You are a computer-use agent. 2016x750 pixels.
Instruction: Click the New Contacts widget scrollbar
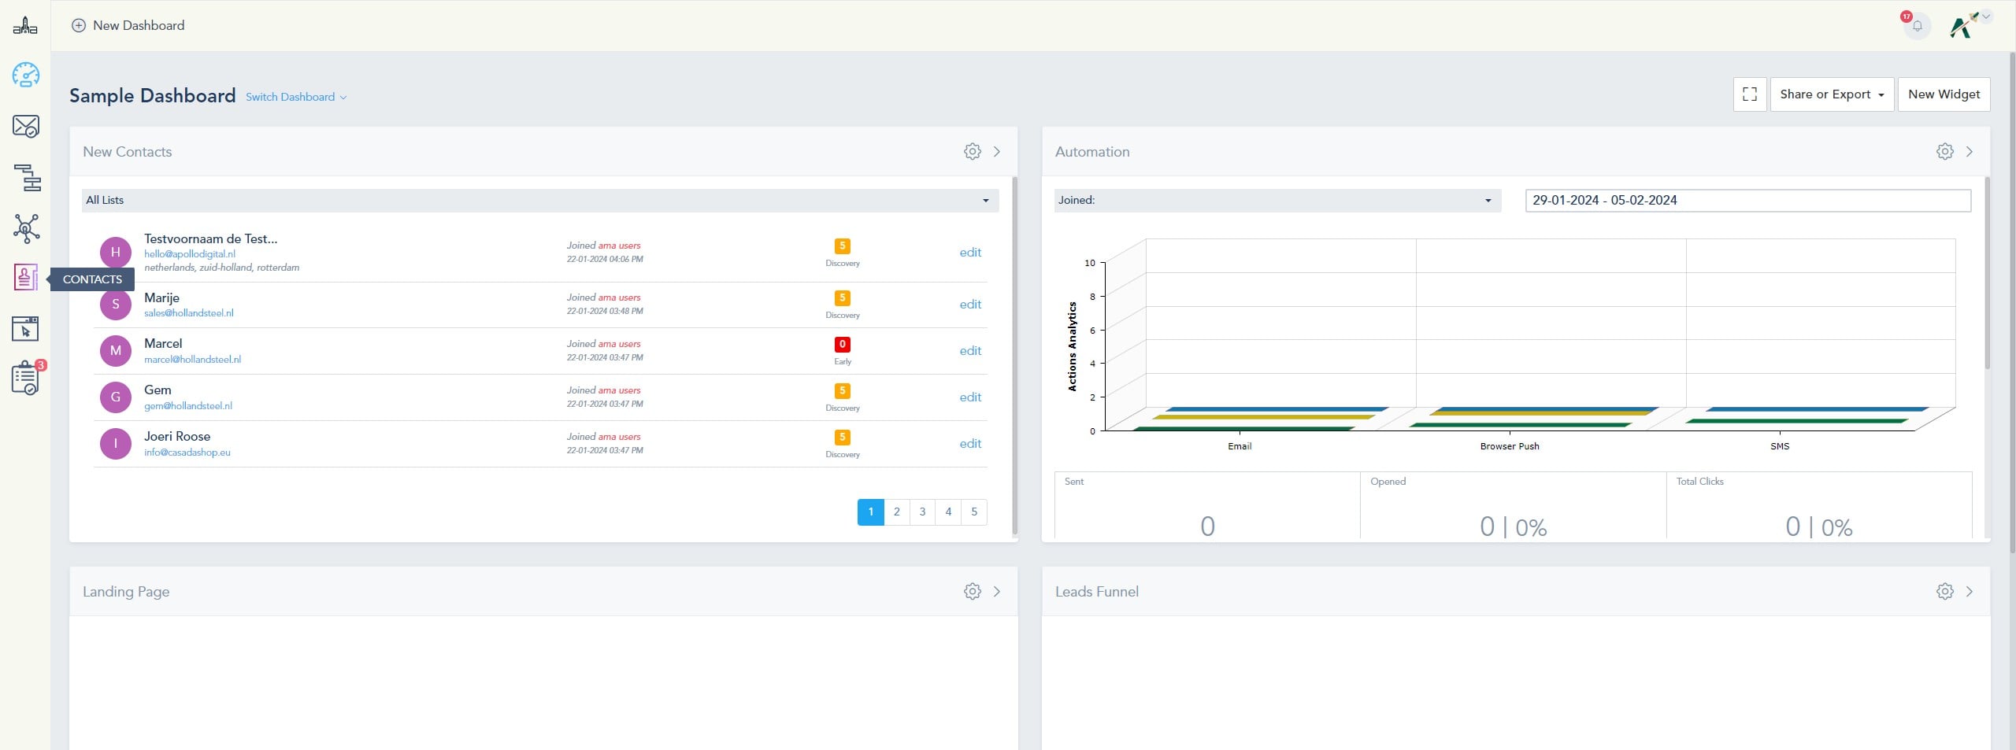pyautogui.click(x=1014, y=354)
